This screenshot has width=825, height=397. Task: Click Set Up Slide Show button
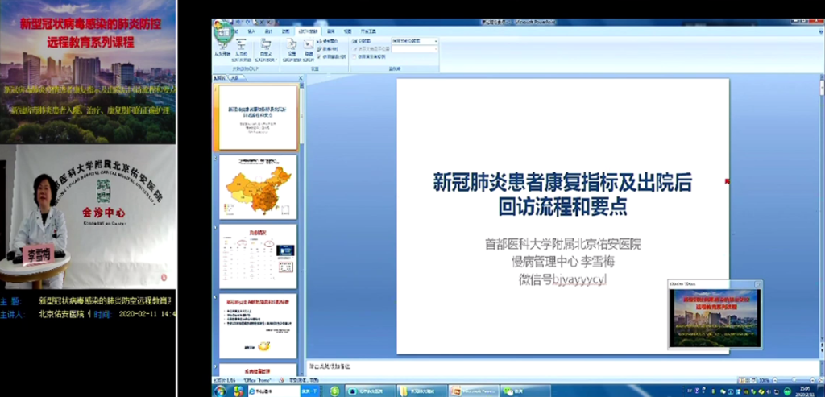[x=291, y=49]
